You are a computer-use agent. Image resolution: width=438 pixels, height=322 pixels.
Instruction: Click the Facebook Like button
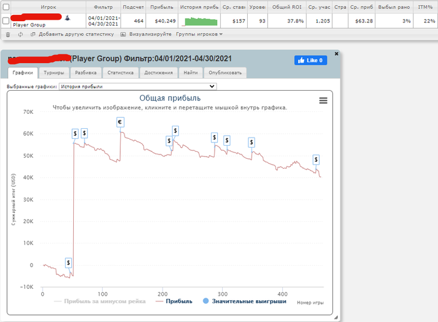coord(310,60)
